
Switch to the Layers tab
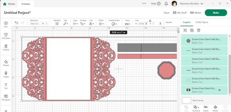(187, 22)
